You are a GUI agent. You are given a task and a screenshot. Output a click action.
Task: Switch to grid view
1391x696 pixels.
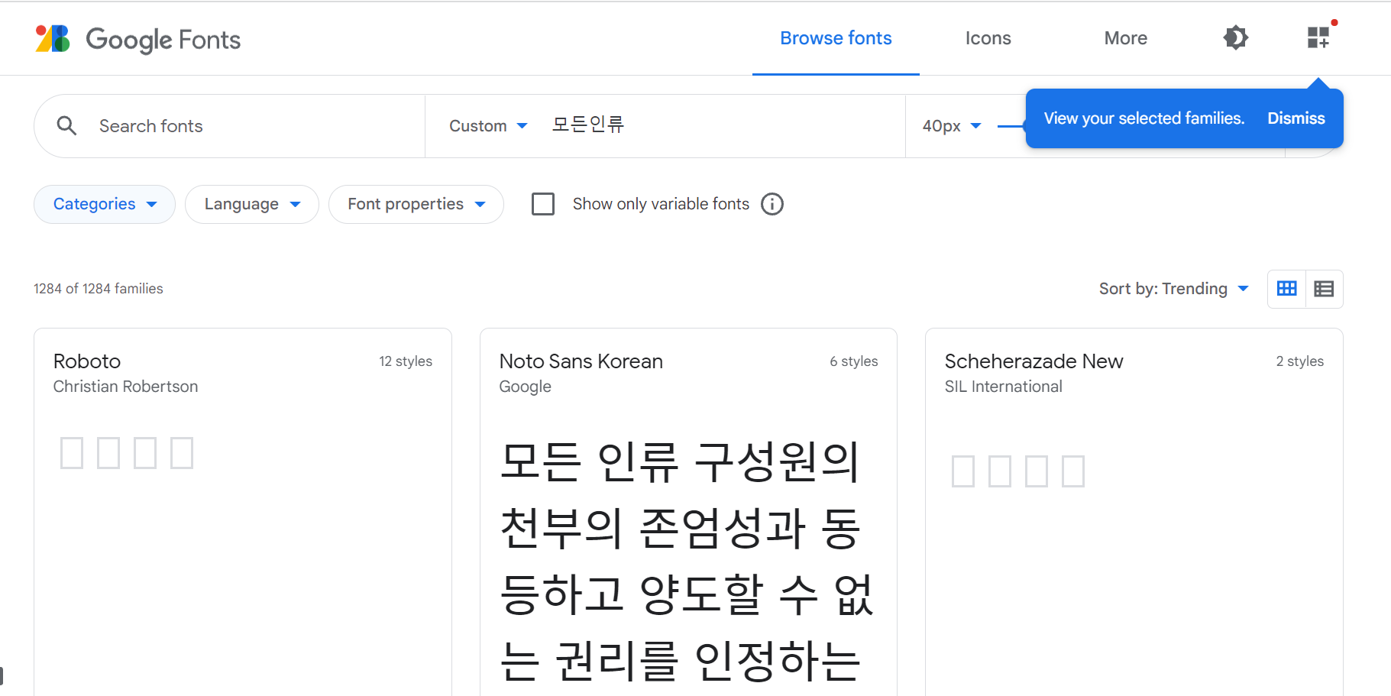point(1287,289)
